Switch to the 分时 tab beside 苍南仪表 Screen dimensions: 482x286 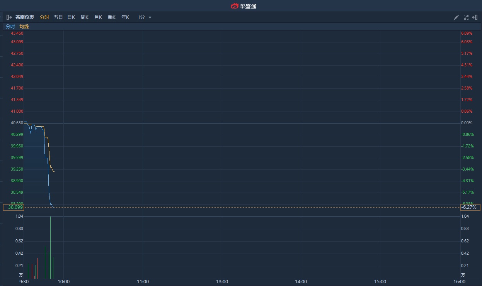point(44,17)
